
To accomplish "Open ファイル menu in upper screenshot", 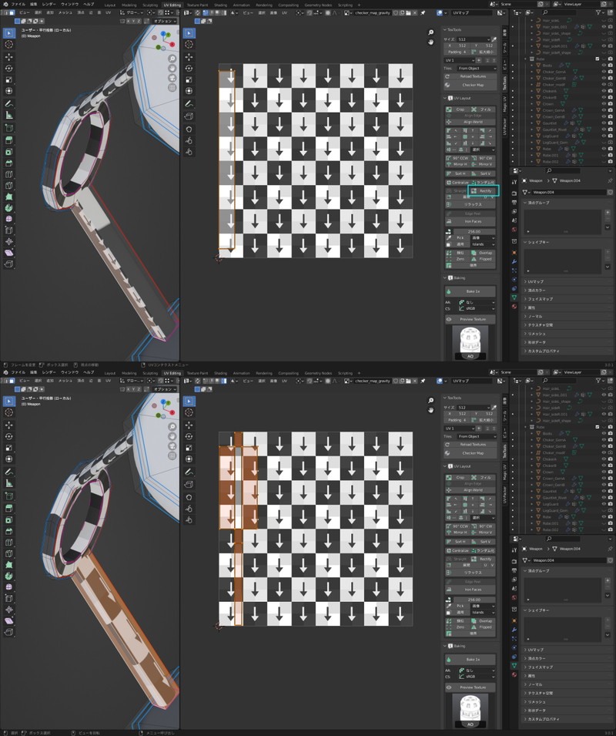I will click(x=18, y=4).
